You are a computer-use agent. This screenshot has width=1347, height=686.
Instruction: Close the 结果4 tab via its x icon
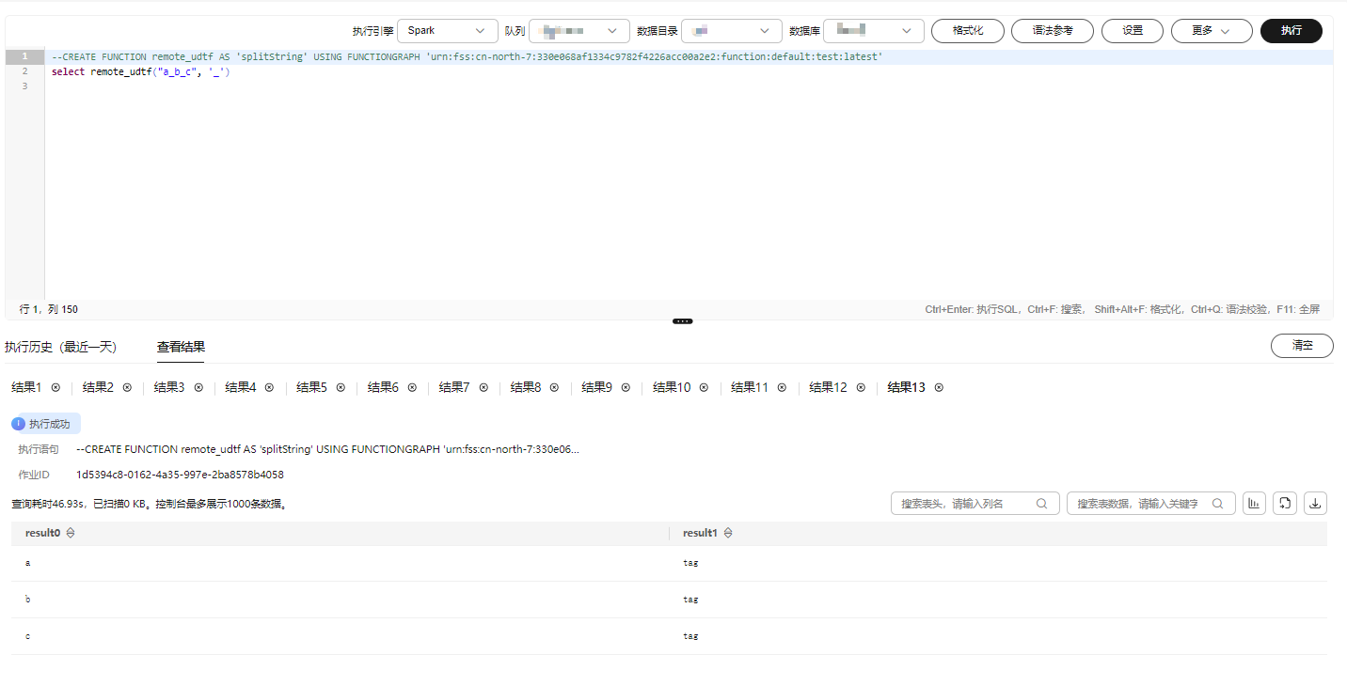[269, 387]
